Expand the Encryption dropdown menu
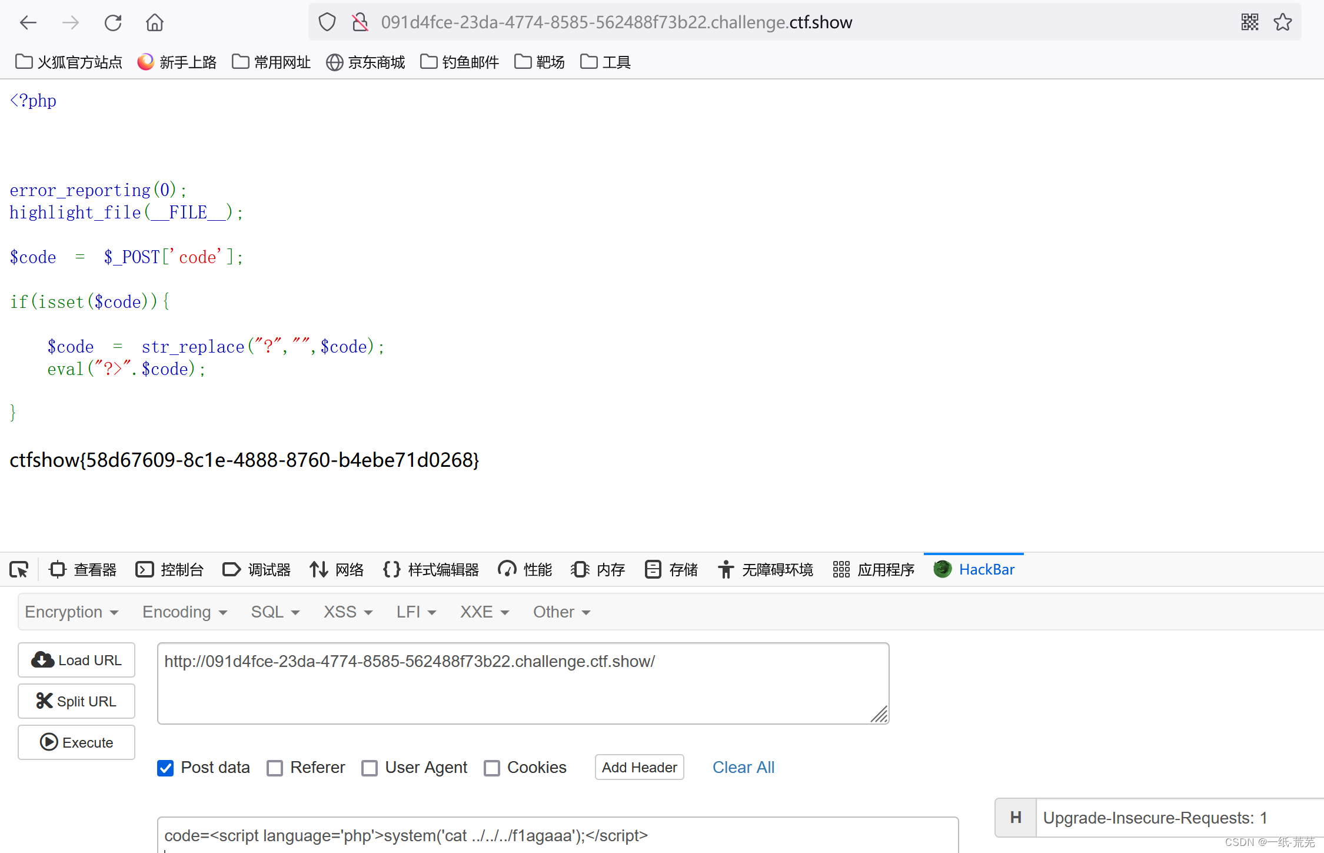The image size is (1324, 853). pos(72,612)
